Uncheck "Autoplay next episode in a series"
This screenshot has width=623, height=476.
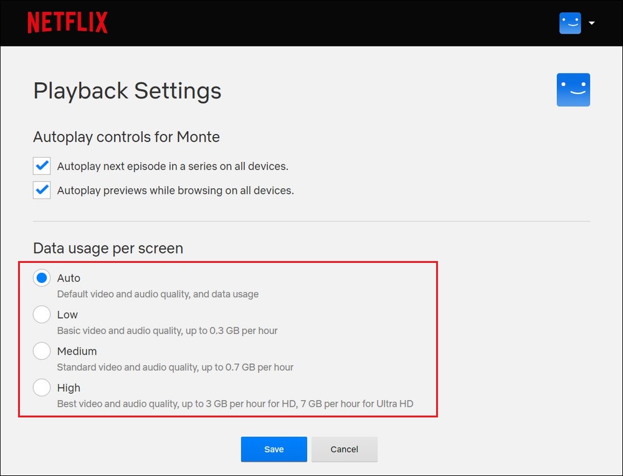click(x=41, y=166)
